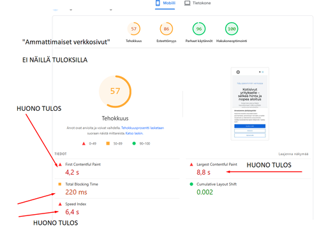Select the 8,8 s value

pos(204,172)
